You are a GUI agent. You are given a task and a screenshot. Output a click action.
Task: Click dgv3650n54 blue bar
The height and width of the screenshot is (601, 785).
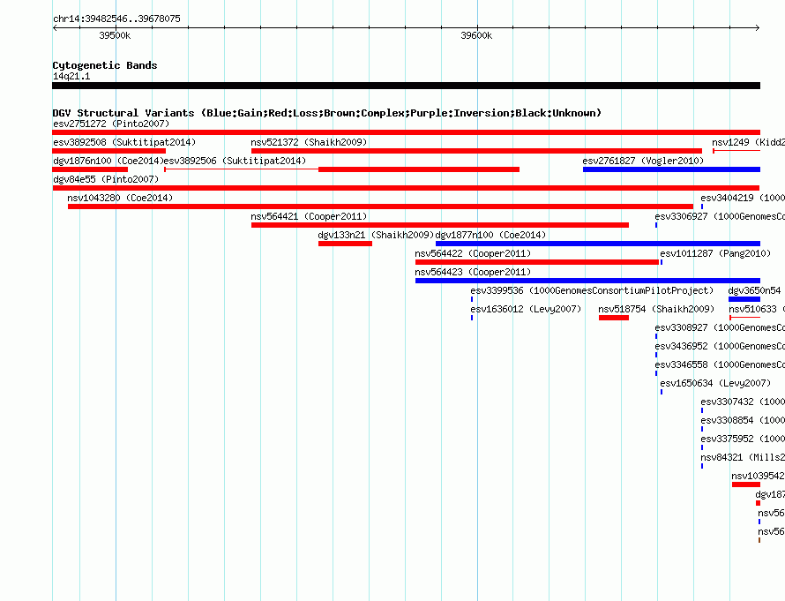744,299
